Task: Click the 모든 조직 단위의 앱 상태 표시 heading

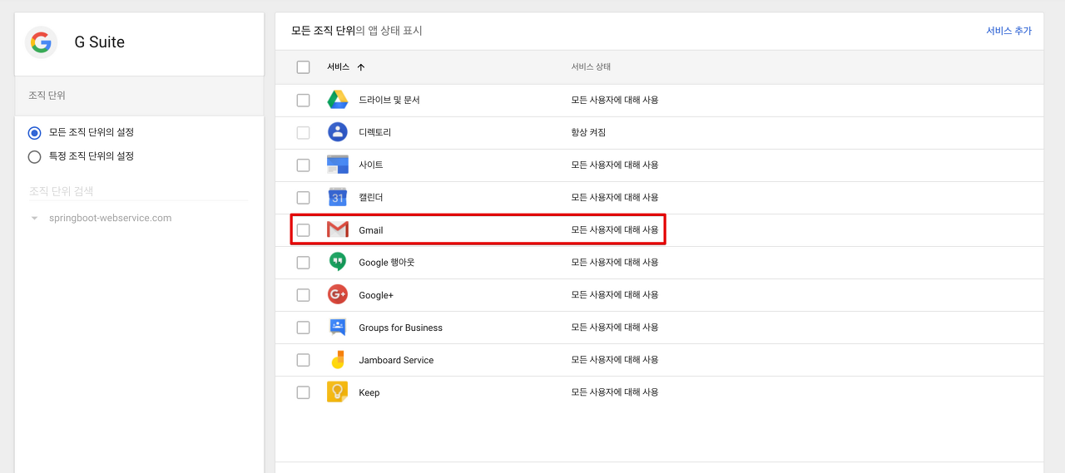Action: (x=357, y=31)
